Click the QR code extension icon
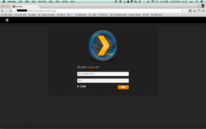 pos(190,11)
